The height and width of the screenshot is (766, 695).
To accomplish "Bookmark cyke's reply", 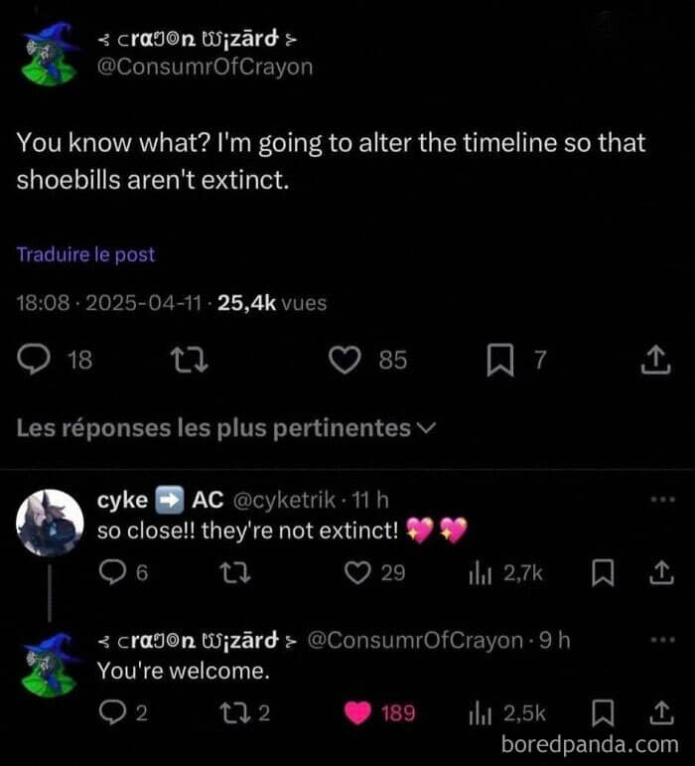I will click(603, 573).
